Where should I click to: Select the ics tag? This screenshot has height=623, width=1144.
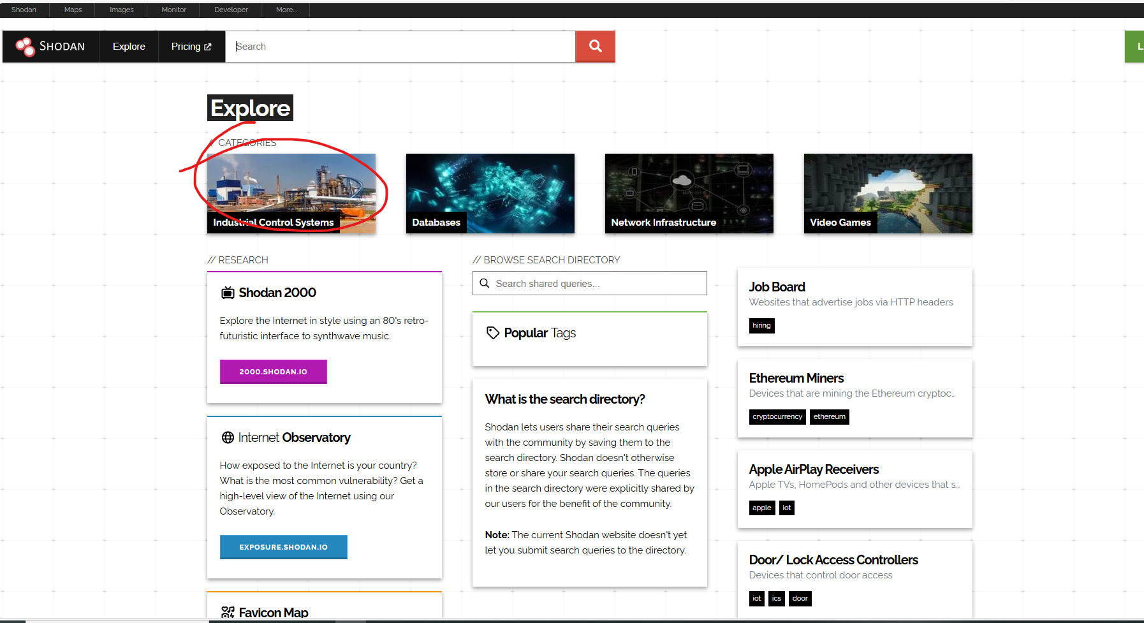(777, 599)
